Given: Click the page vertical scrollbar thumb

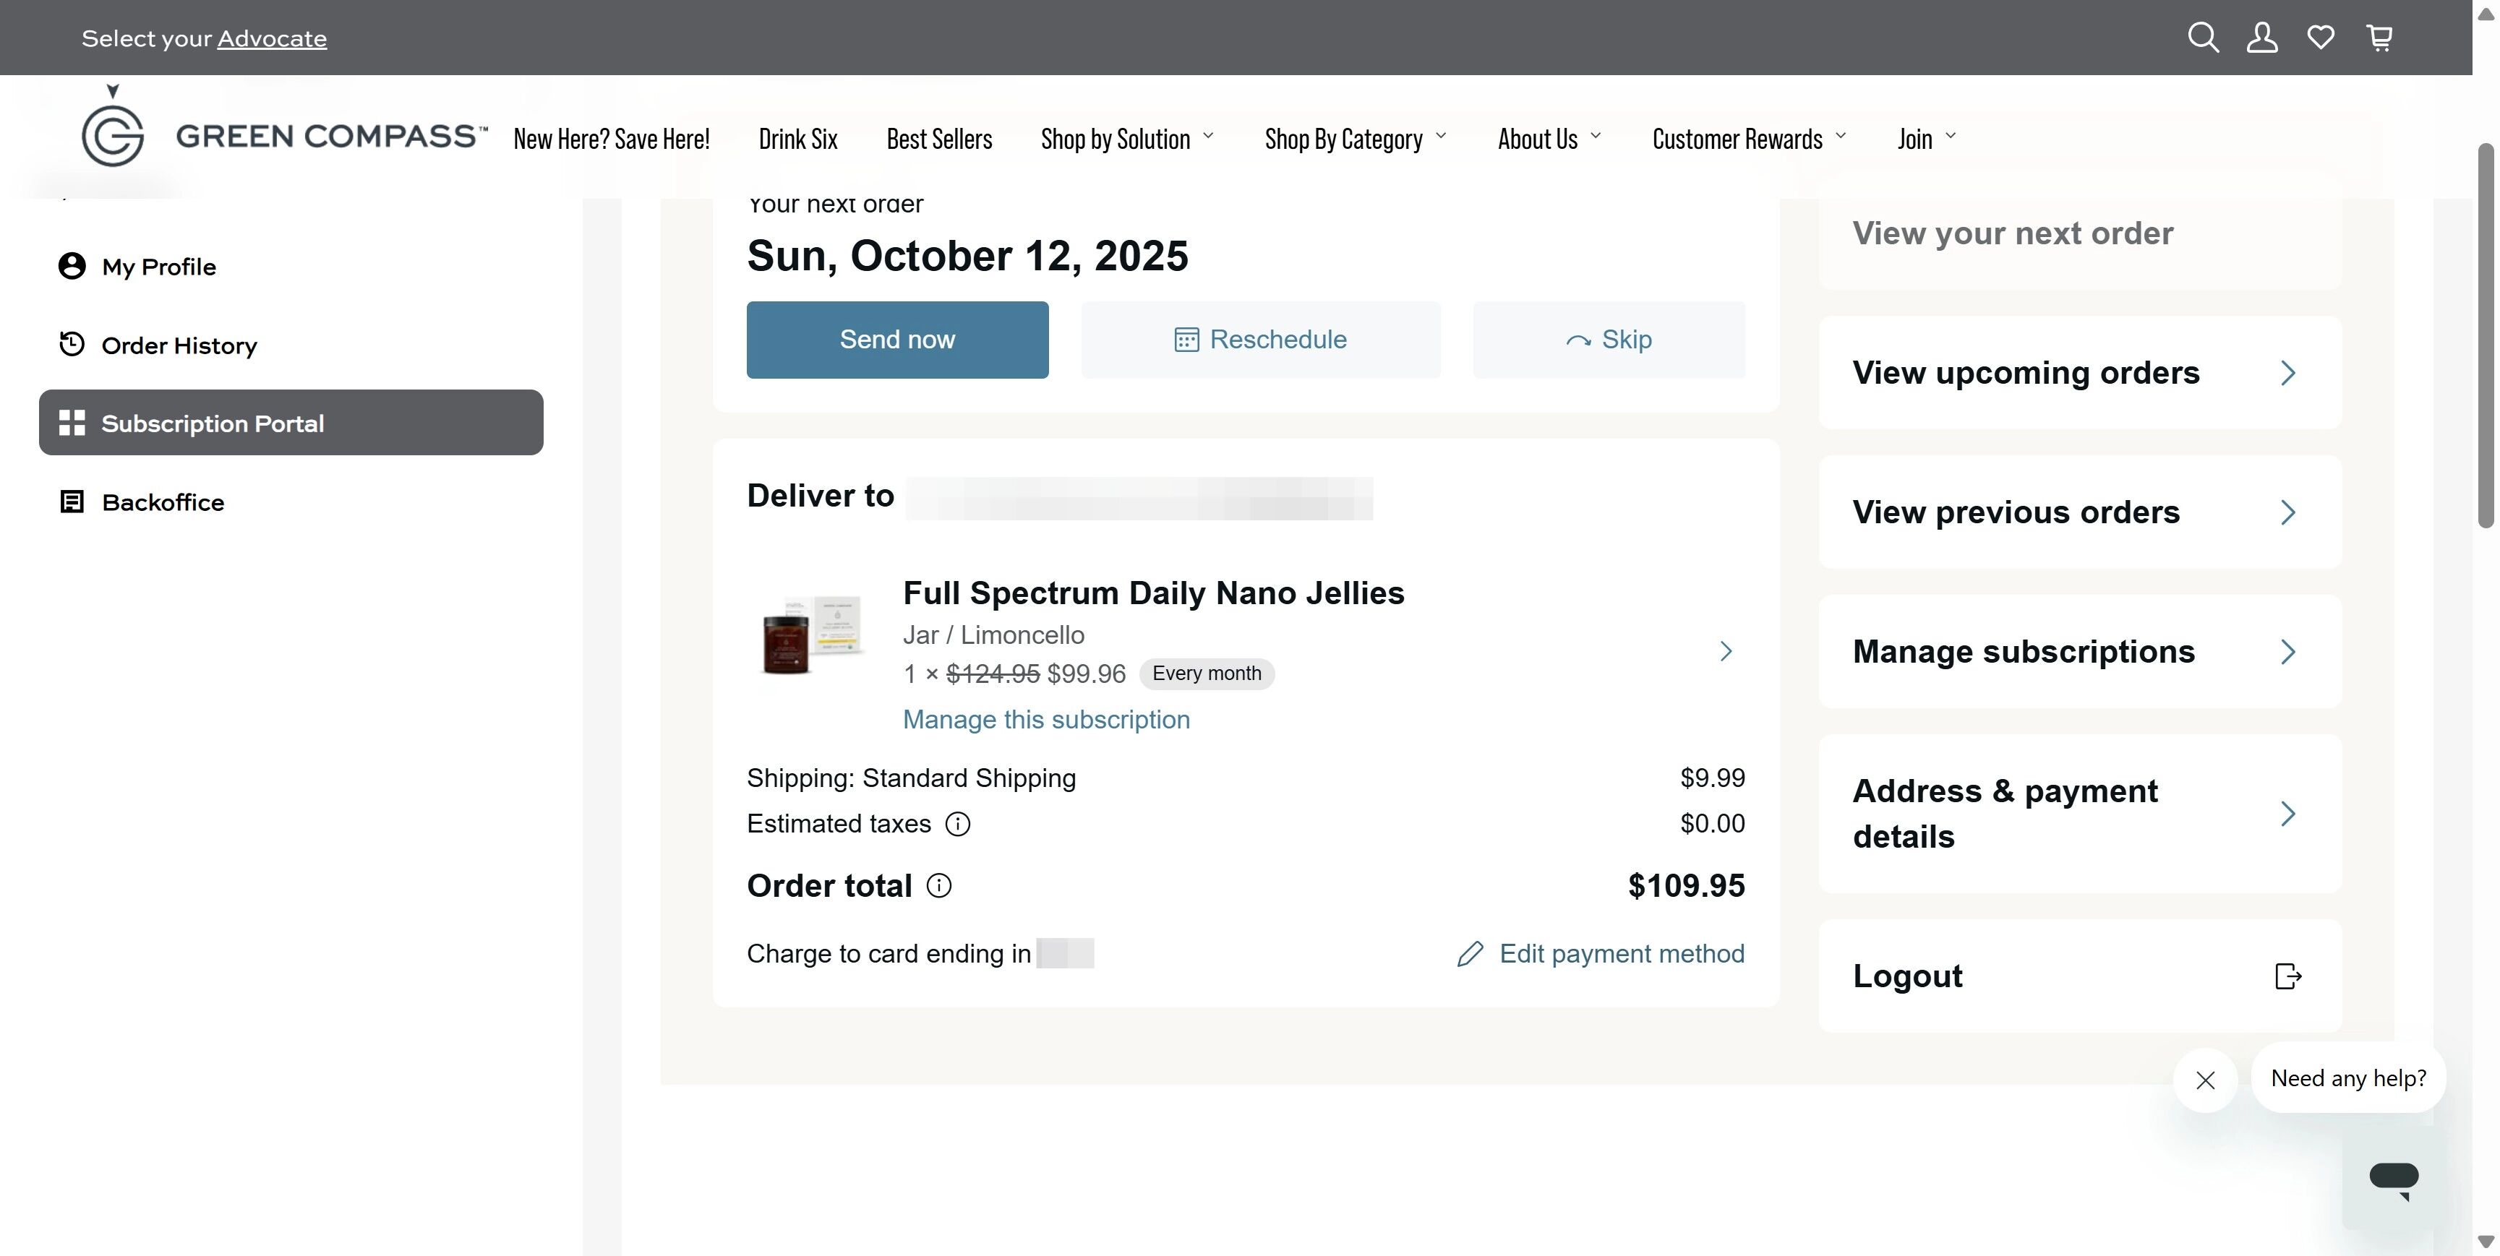Looking at the screenshot, I should pyautogui.click(x=2486, y=335).
